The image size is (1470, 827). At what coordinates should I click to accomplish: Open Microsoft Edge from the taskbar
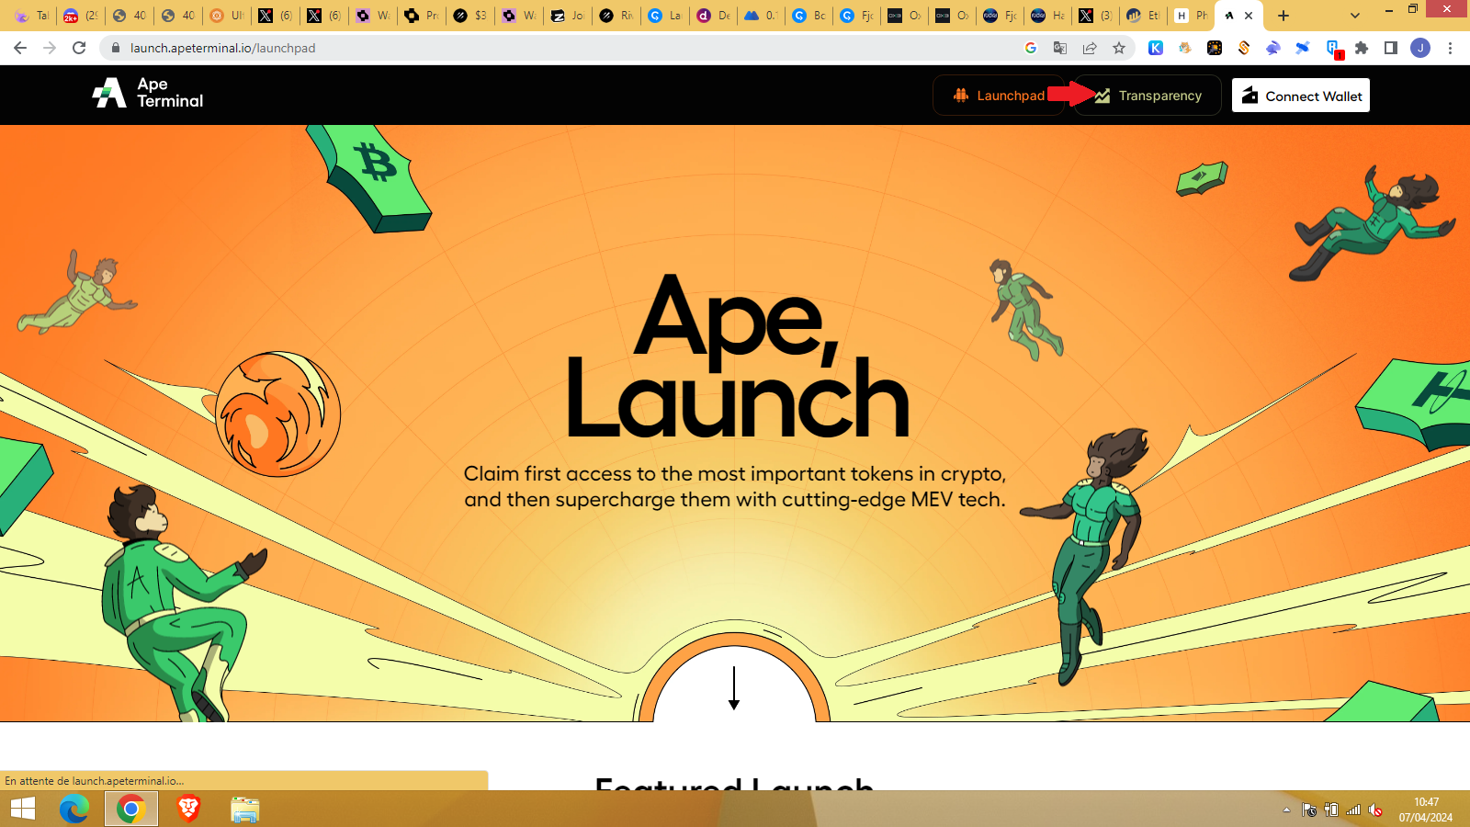(x=74, y=809)
